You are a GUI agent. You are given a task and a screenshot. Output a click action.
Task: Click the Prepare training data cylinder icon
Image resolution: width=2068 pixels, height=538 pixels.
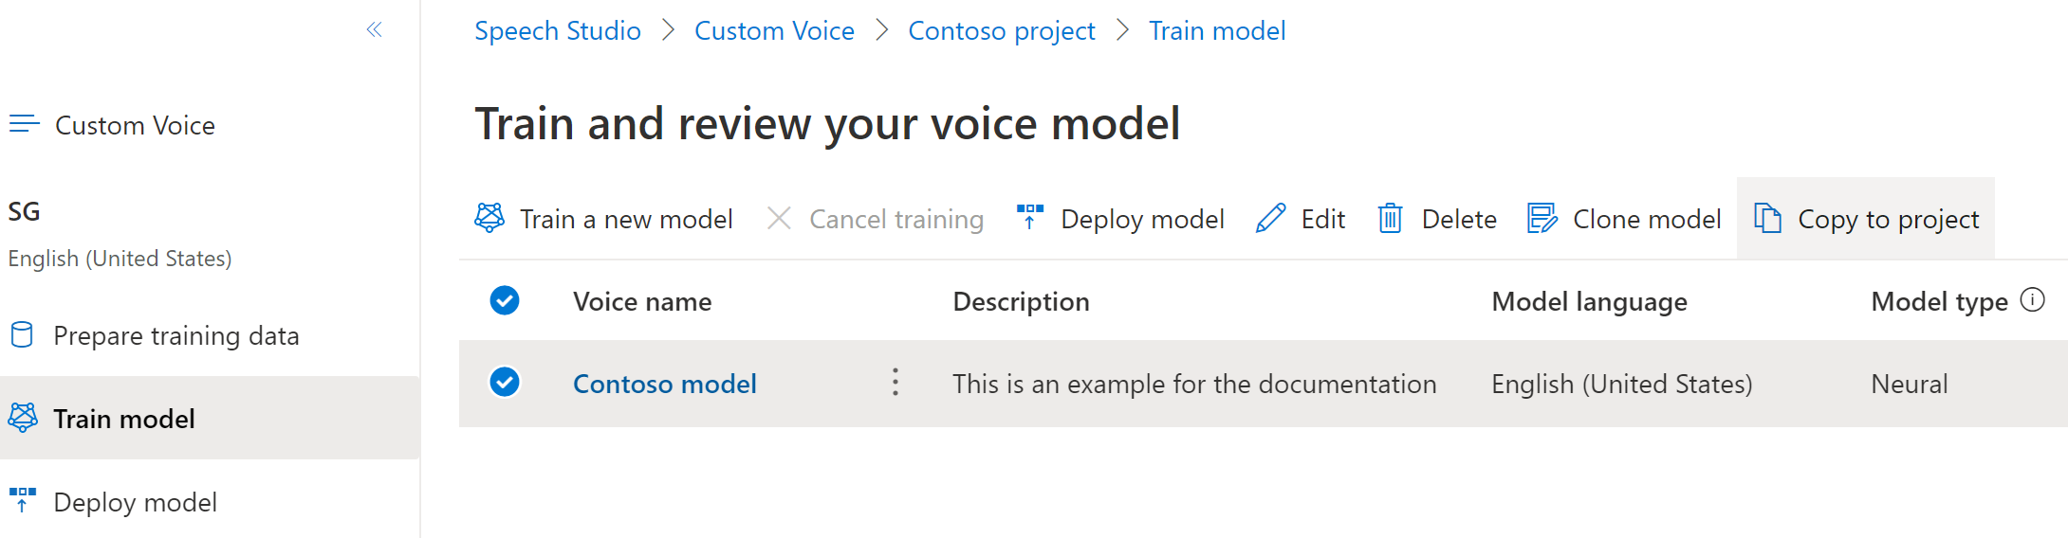click(x=22, y=334)
